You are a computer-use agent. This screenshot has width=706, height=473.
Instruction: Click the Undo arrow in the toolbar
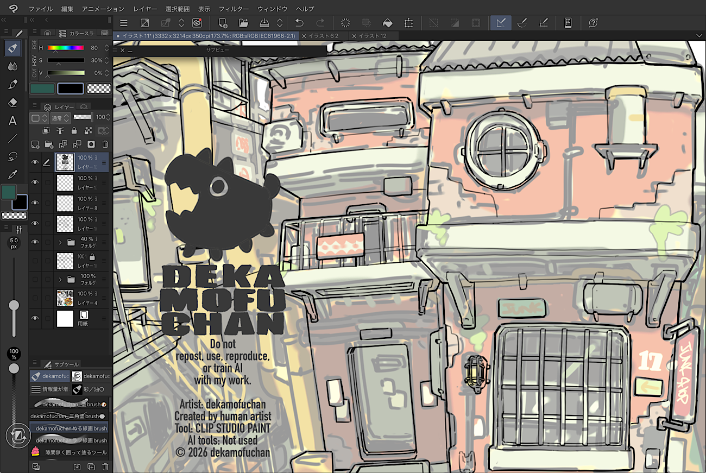click(299, 23)
